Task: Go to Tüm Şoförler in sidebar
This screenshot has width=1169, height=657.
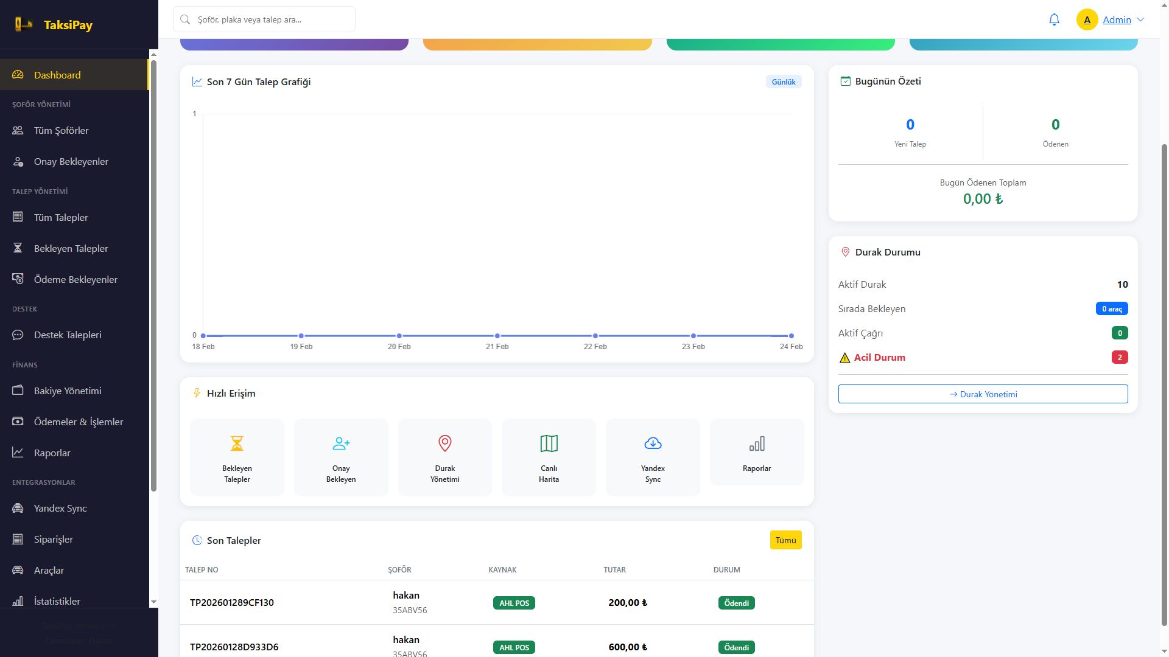Action: [61, 130]
